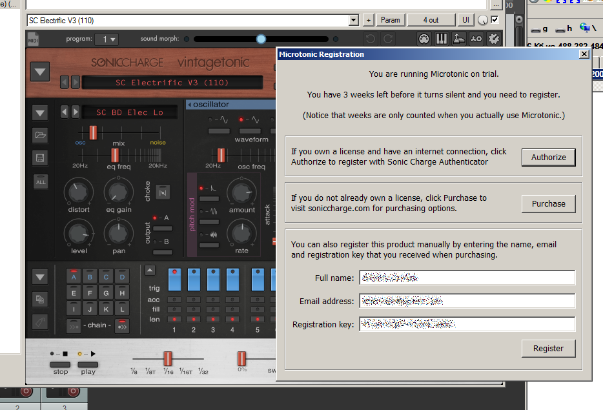The width and height of the screenshot is (603, 410).
Task: Select sine pitch mod mode button
Action: coord(209,222)
